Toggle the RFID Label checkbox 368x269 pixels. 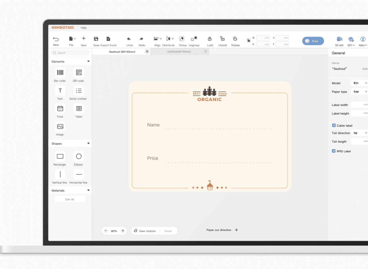pos(334,151)
